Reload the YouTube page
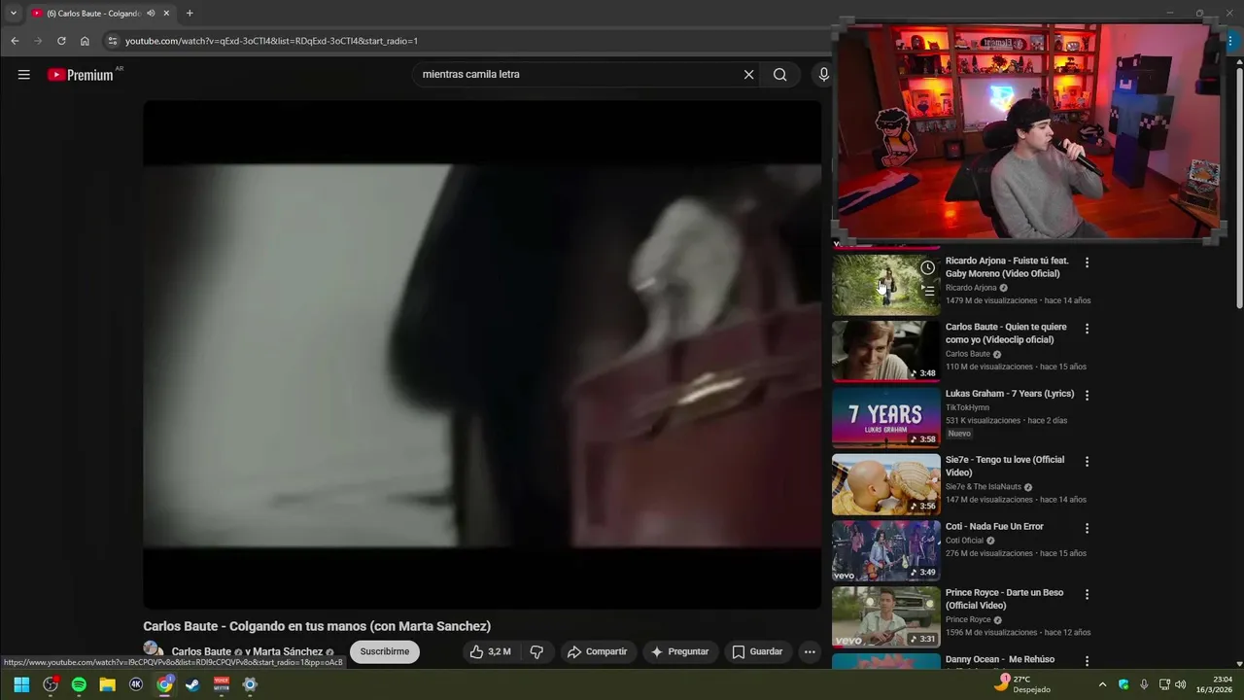Screen dimensions: 1244x700 (x=61, y=41)
